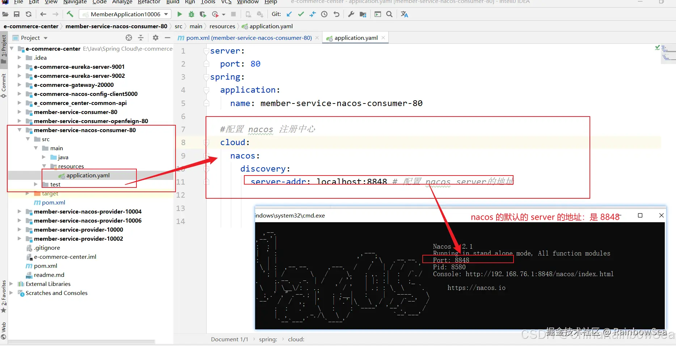Screen dimensions: 676x346
Task: Open the profiler dropdown arrow in toolbar
Action: pyautogui.click(x=224, y=14)
